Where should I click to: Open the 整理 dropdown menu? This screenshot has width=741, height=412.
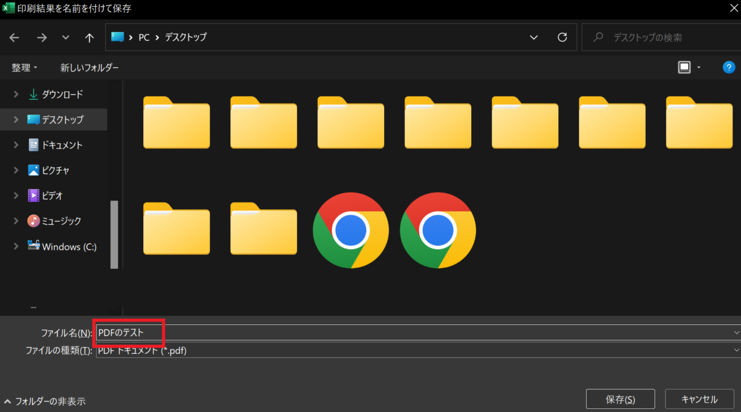coord(23,67)
